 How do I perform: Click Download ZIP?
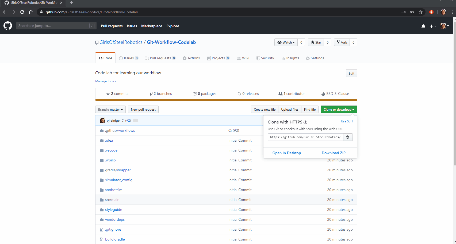click(334, 153)
